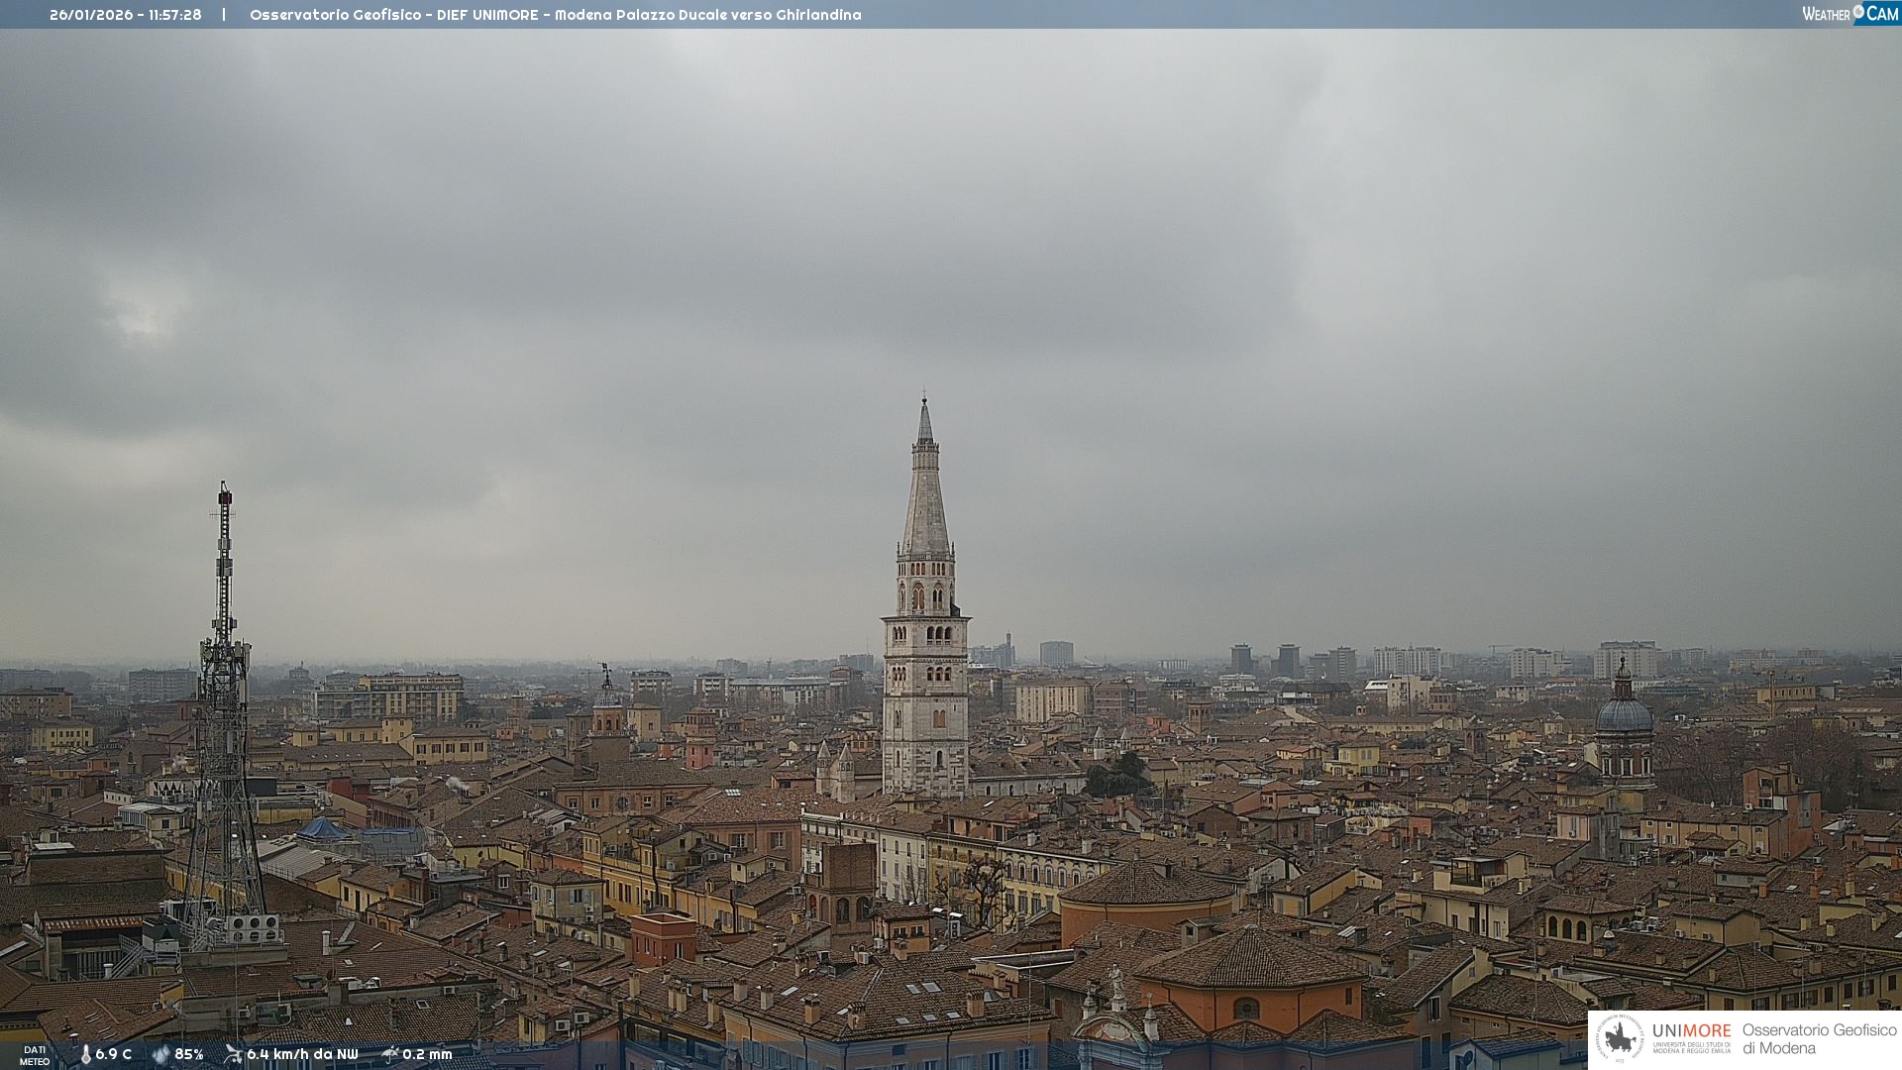Click the WeatherCam camera lens icon
Screen dimensions: 1902x1070
coord(1858,12)
